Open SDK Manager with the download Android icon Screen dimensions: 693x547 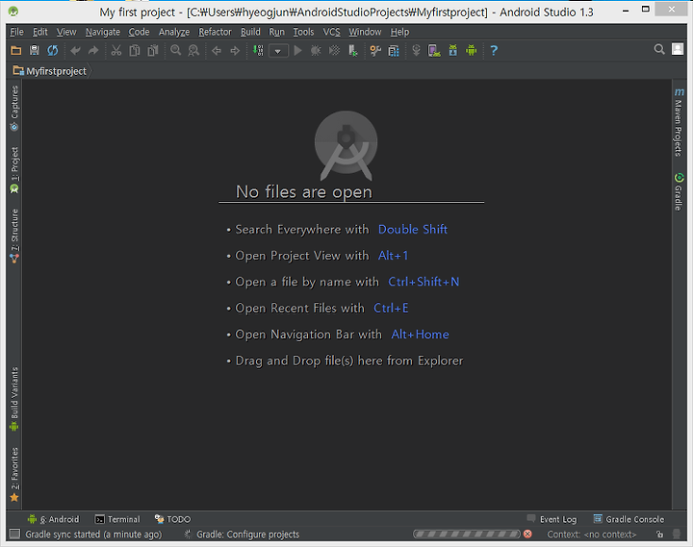[x=453, y=50]
